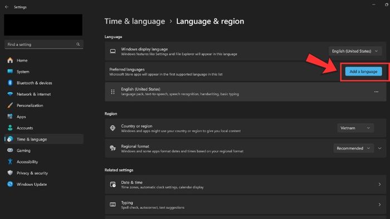Click the Find a setting search box

44,44
